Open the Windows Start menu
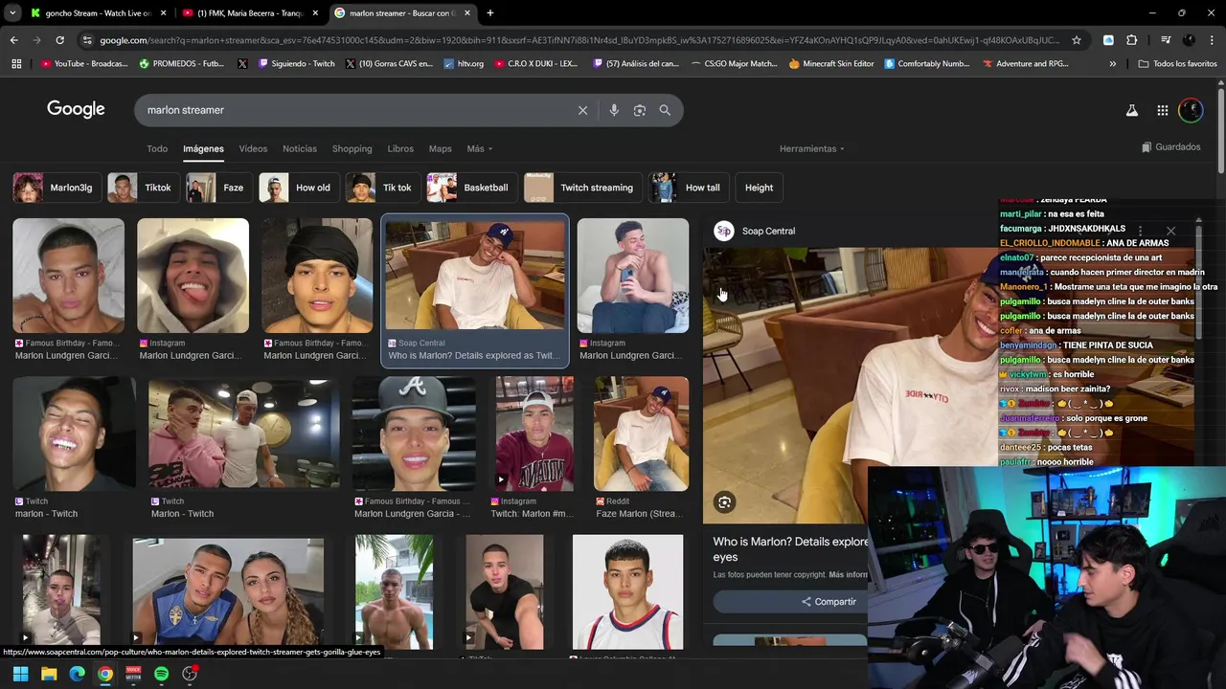The image size is (1226, 689). (20, 674)
